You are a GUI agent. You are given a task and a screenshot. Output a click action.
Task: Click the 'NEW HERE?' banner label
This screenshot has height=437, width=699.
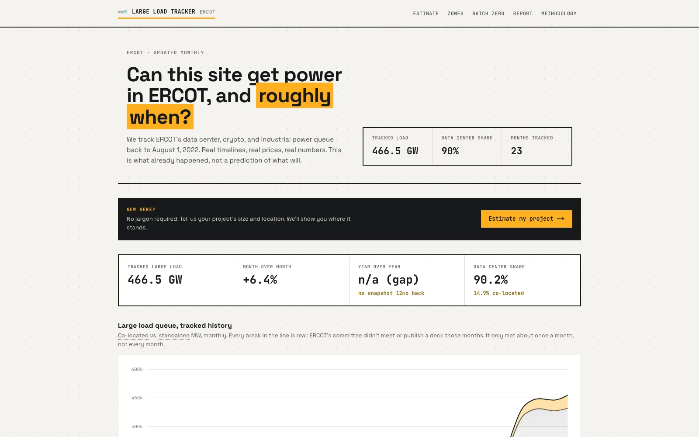[141, 210]
